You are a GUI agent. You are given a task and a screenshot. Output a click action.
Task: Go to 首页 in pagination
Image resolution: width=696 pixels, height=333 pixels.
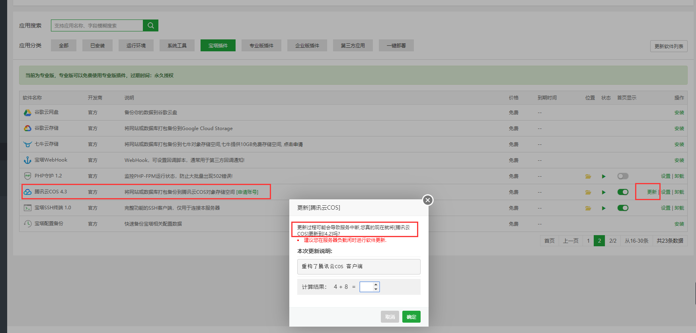(550, 241)
